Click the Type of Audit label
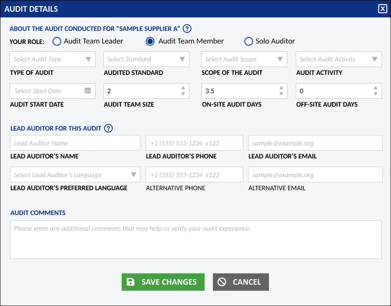The height and width of the screenshot is (306, 391). 32,73
